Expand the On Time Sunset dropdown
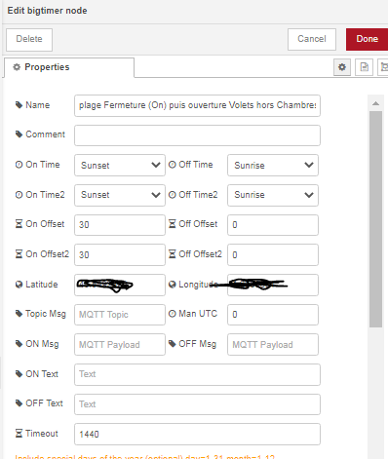The height and width of the screenshot is (459, 388). (x=120, y=165)
